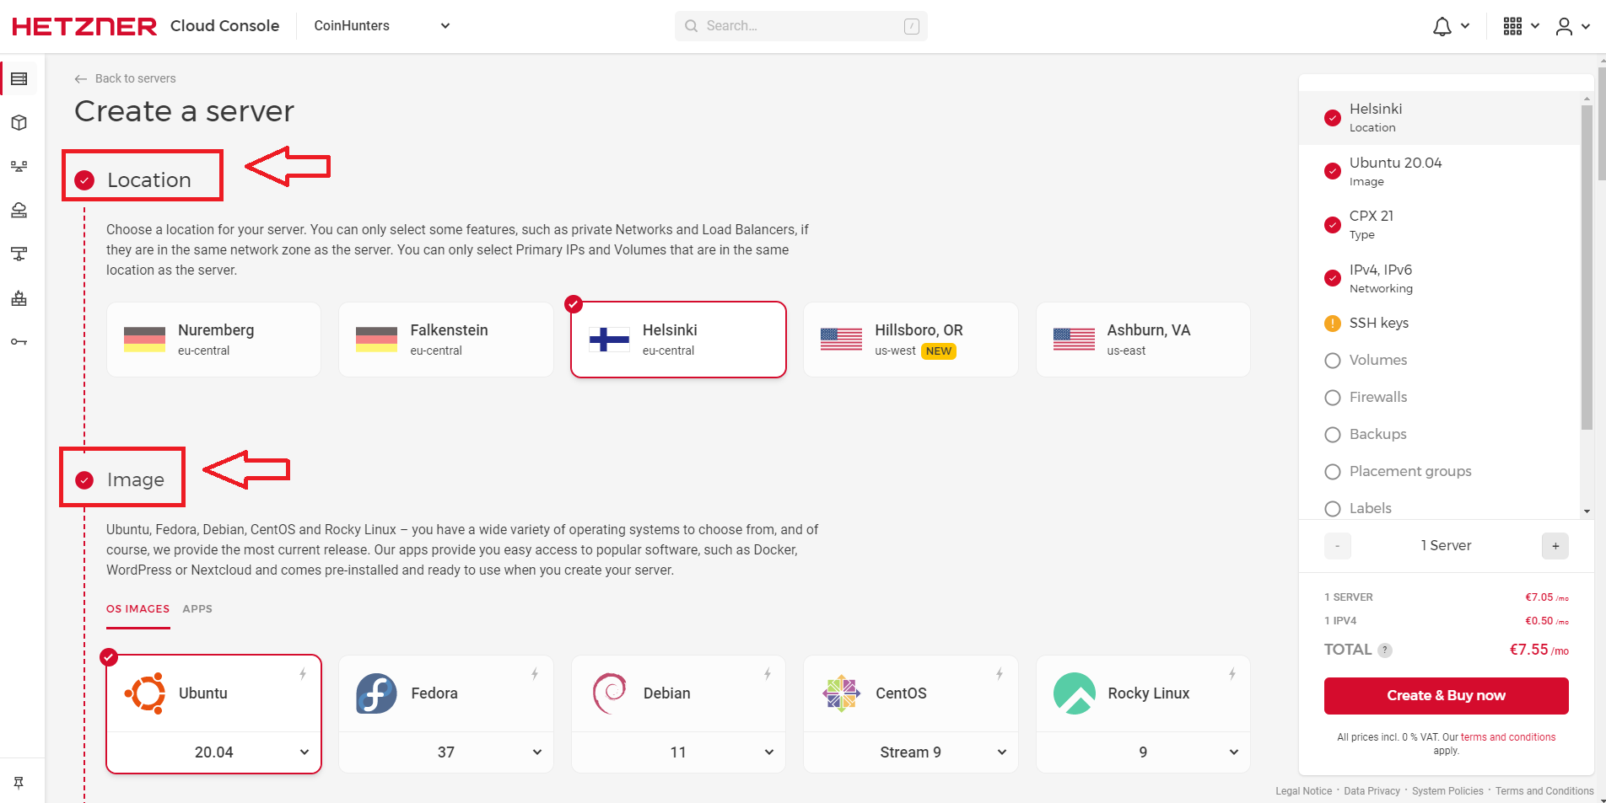Open the apps grid menu

(x=1512, y=26)
